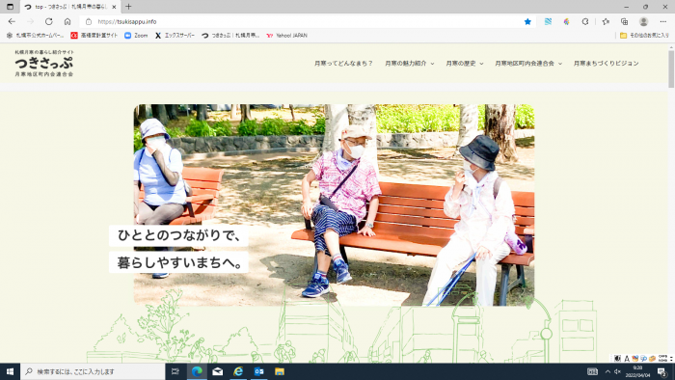The height and width of the screenshot is (380, 675).
Task: Click the taskbar search box
Action: point(93,371)
